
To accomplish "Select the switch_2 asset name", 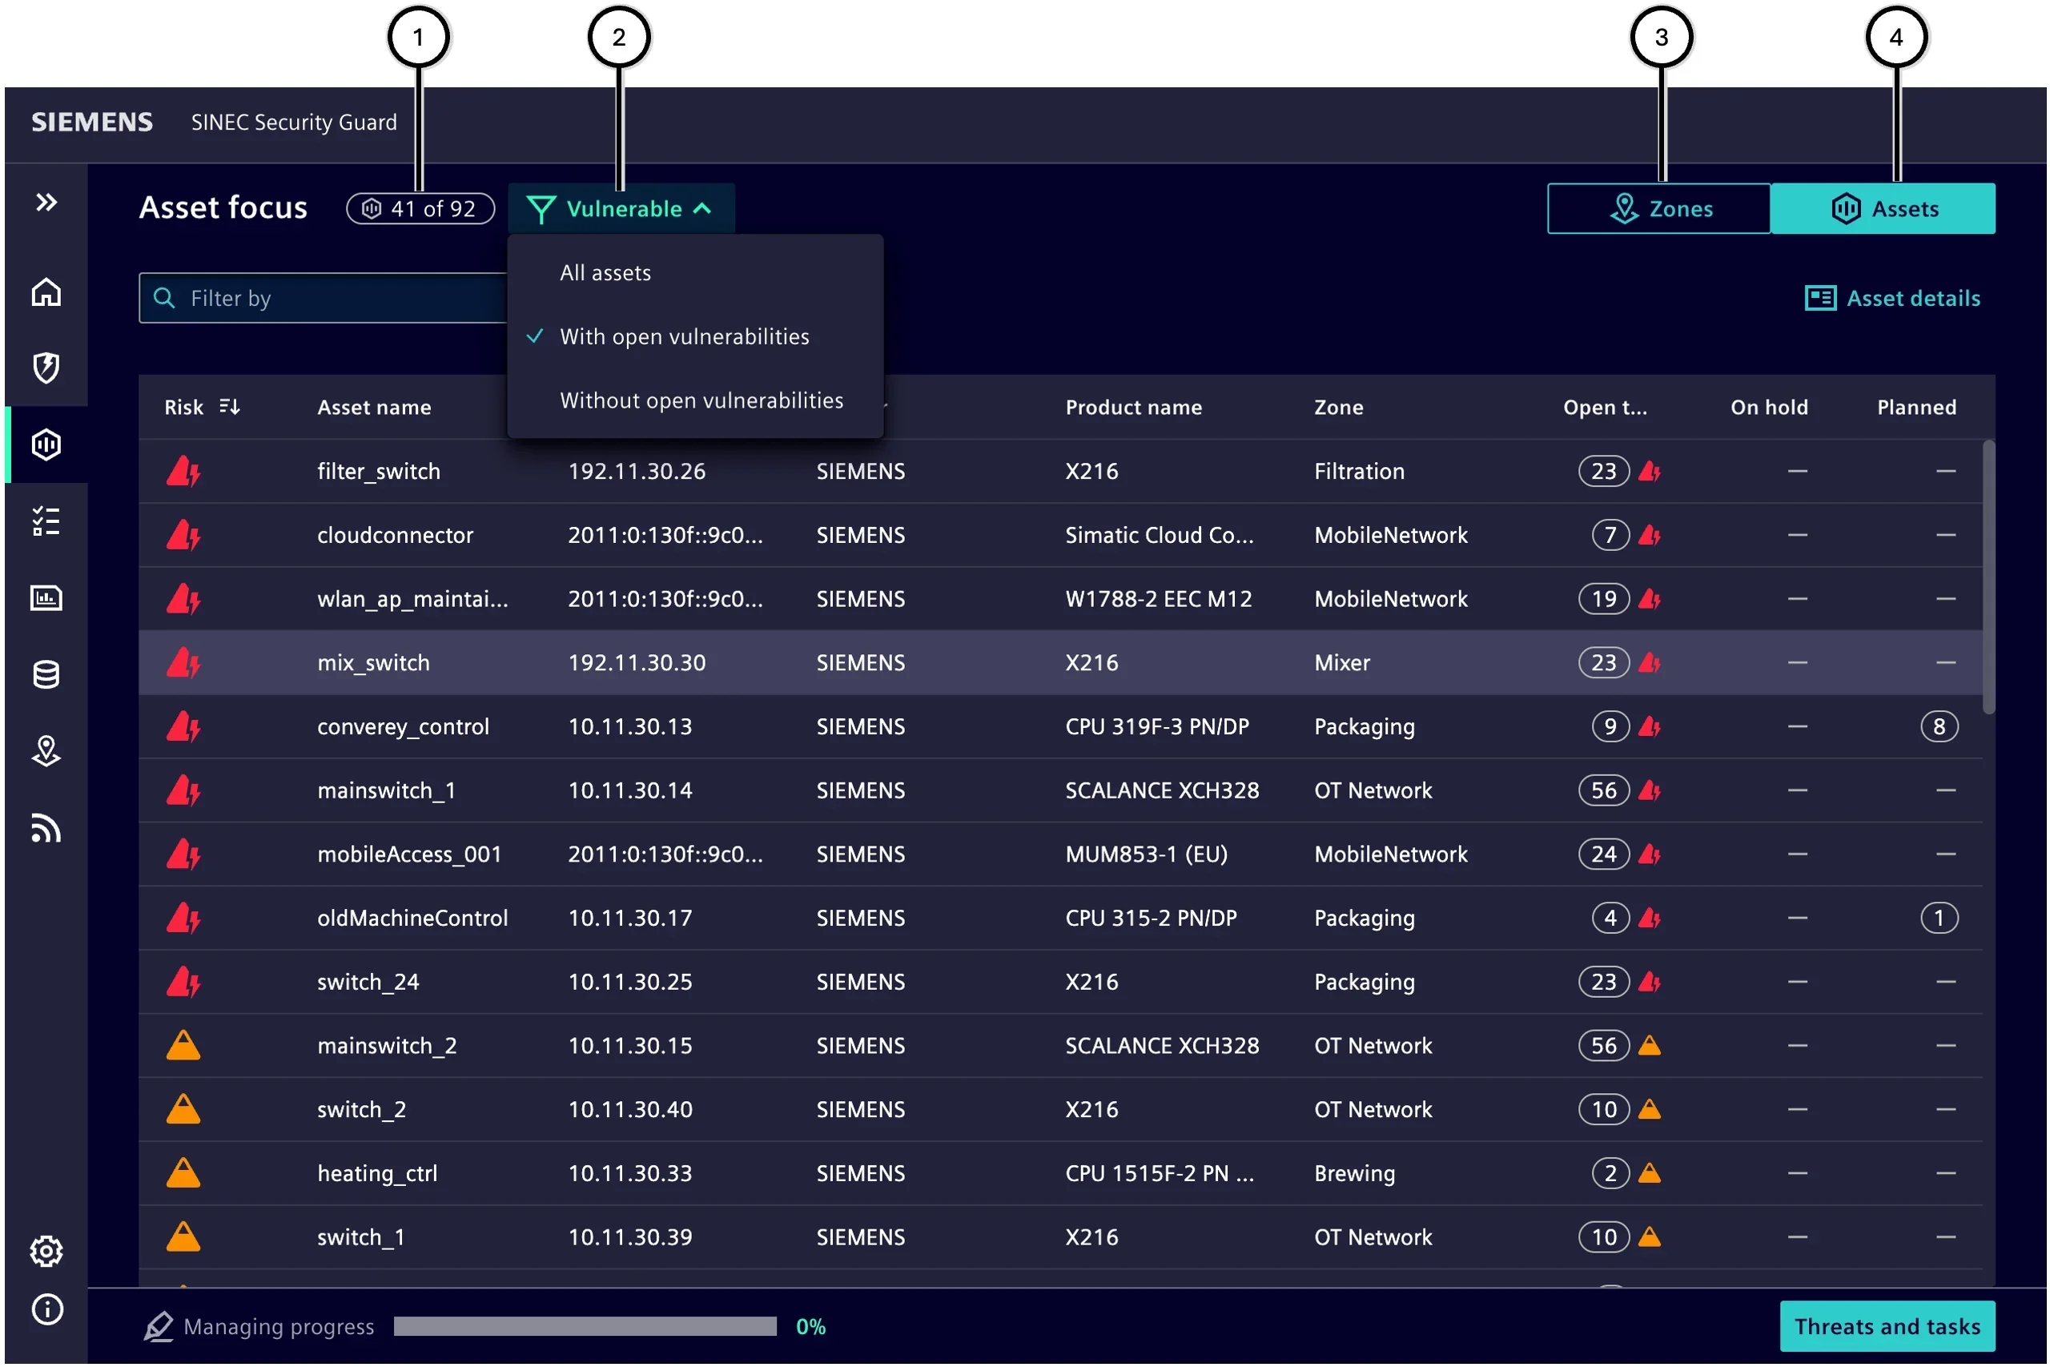I will tap(362, 1110).
